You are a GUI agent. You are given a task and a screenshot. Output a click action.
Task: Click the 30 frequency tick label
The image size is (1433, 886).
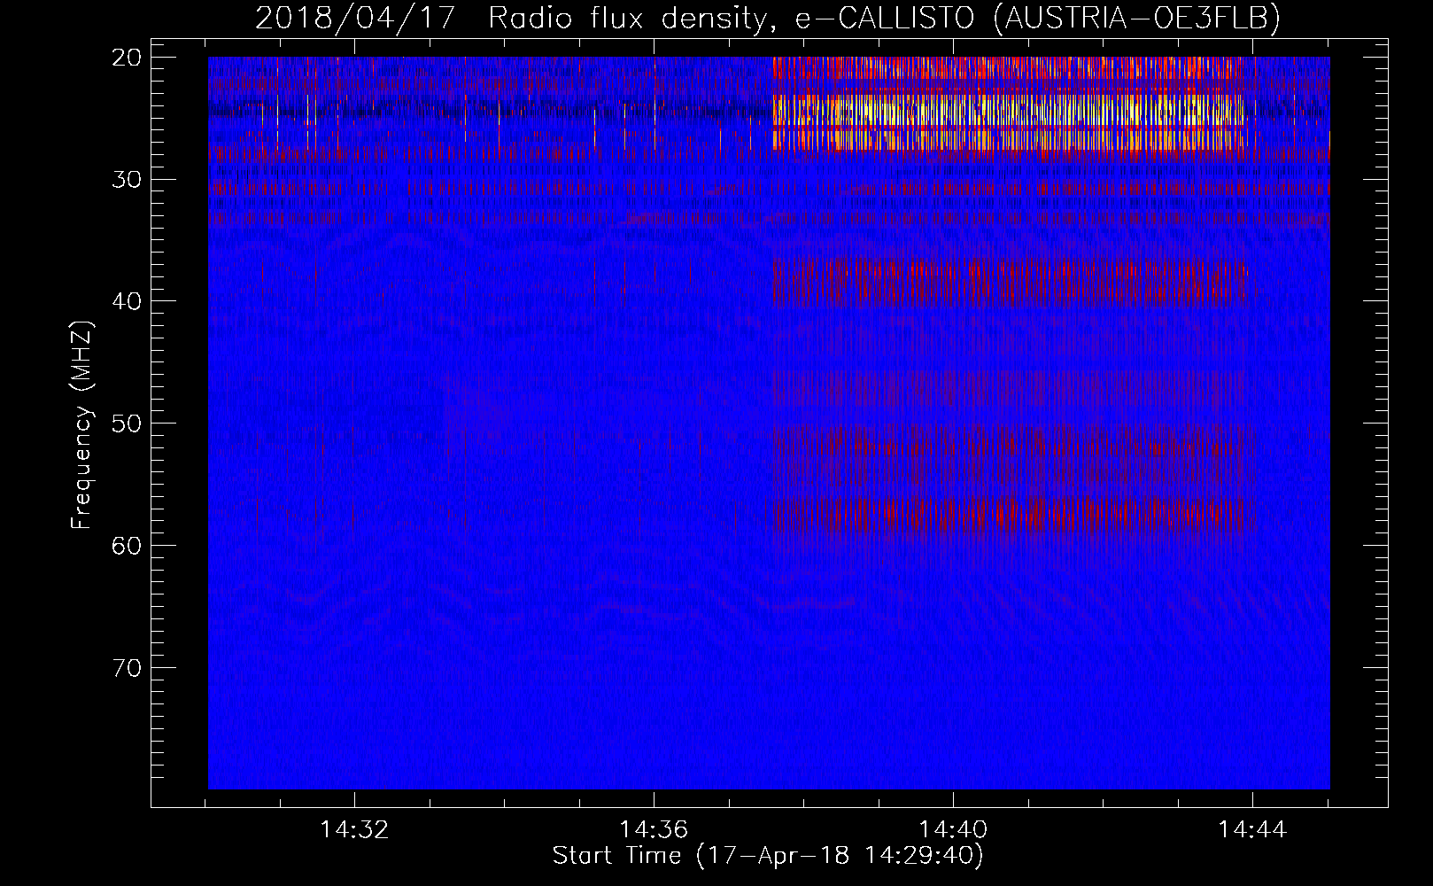127,179
